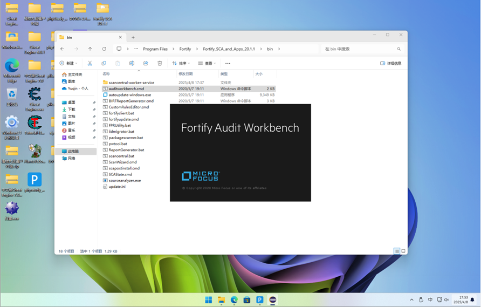Open Recycle Bin on desktop
The height and width of the screenshot is (307, 481).
pyautogui.click(x=12, y=97)
